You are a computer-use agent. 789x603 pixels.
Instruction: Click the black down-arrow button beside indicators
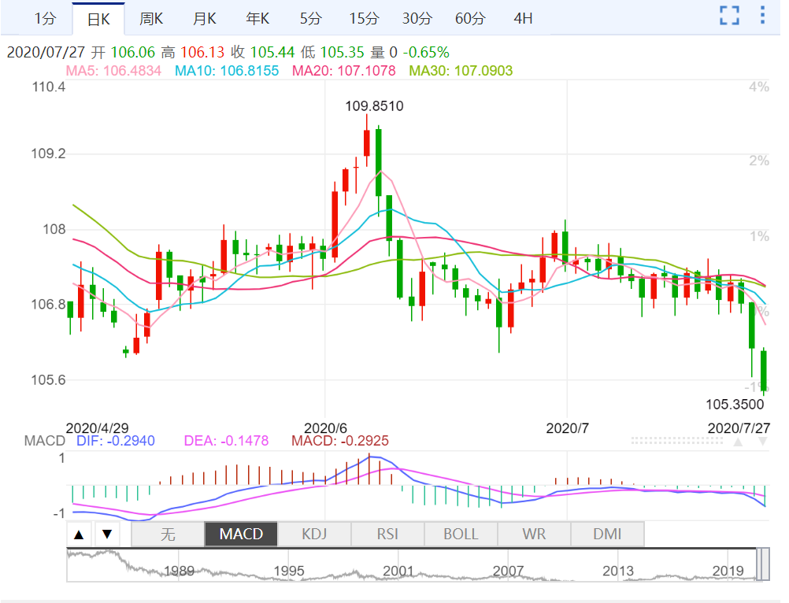107,535
